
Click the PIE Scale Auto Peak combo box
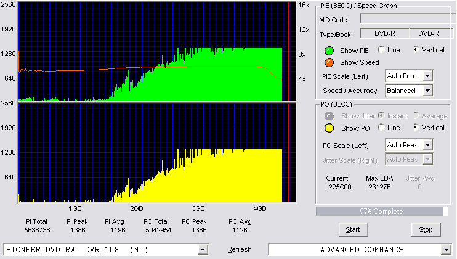[409, 76]
